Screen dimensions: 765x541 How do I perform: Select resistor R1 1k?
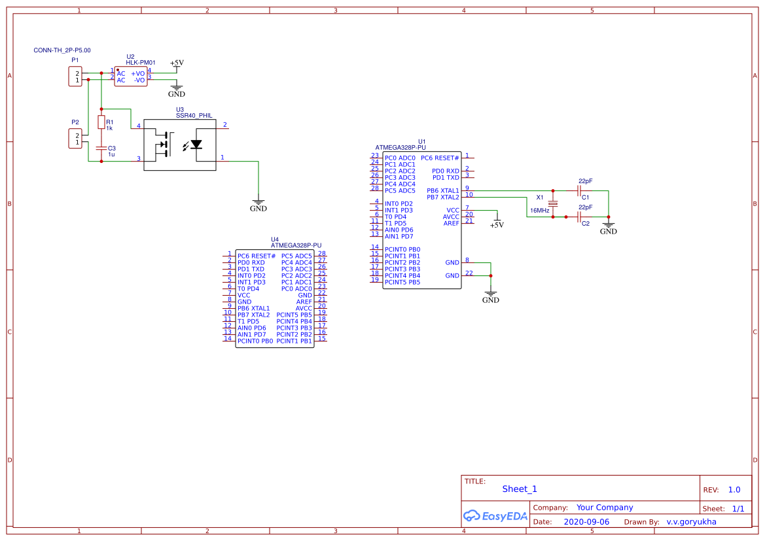[101, 122]
